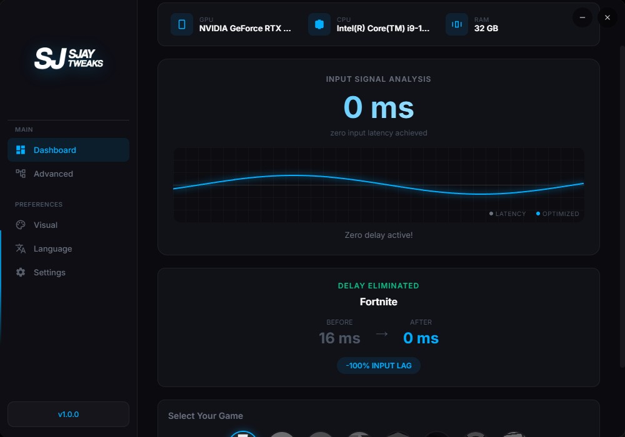
Task: Click the blue 0 ms After value
Action: (421, 338)
